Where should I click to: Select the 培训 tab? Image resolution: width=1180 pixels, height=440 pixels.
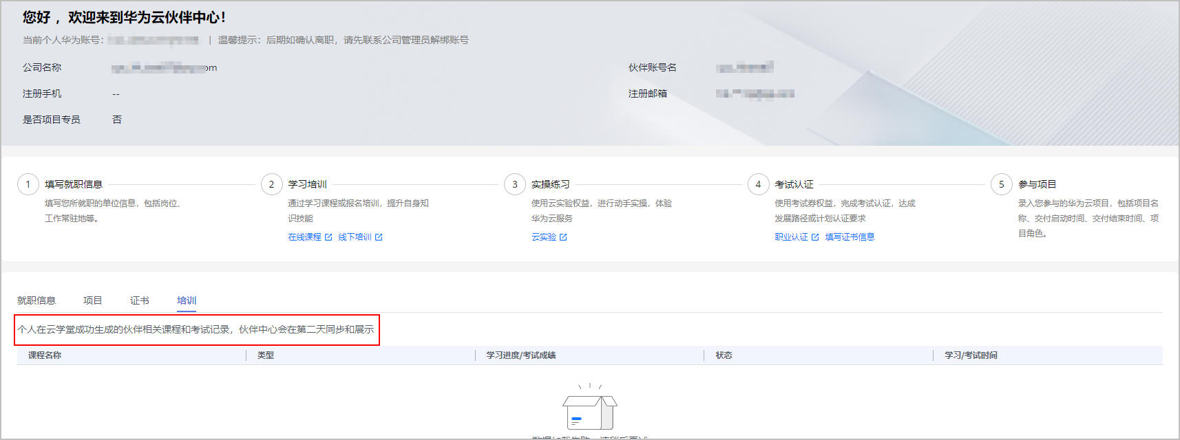tap(187, 300)
